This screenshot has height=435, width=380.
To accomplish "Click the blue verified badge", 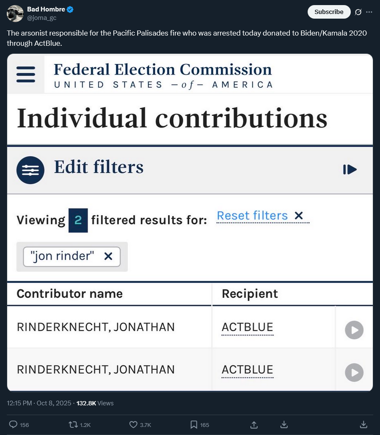I will pyautogui.click(x=70, y=9).
